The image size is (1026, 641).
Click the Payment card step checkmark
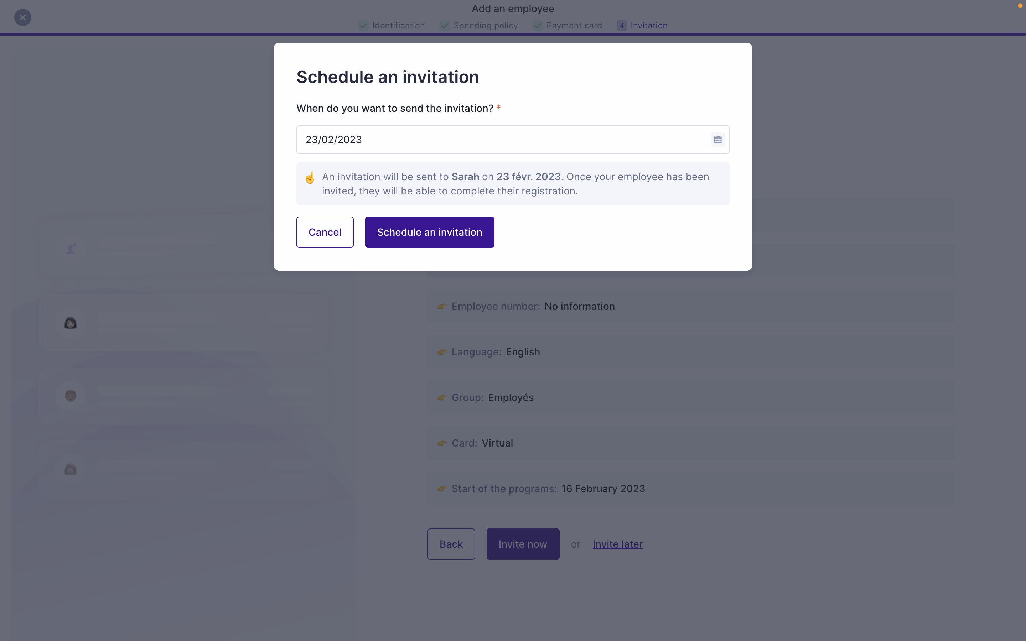pyautogui.click(x=538, y=25)
